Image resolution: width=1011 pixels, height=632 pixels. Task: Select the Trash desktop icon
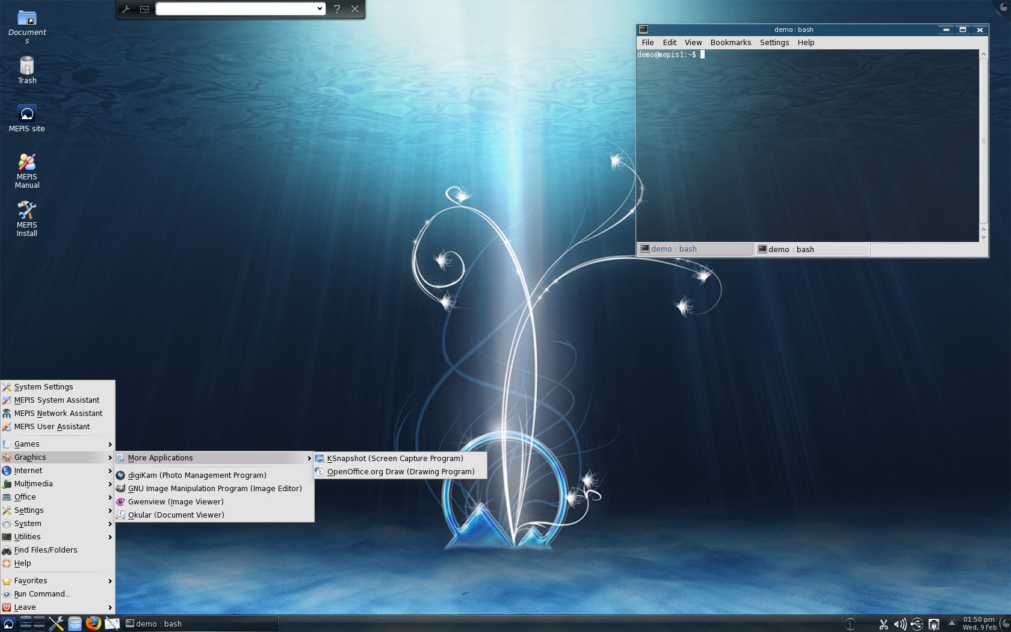point(26,70)
